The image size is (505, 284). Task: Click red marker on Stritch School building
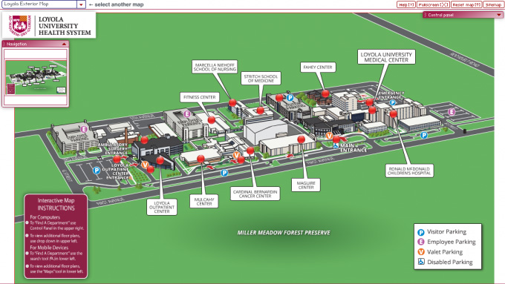point(260,110)
